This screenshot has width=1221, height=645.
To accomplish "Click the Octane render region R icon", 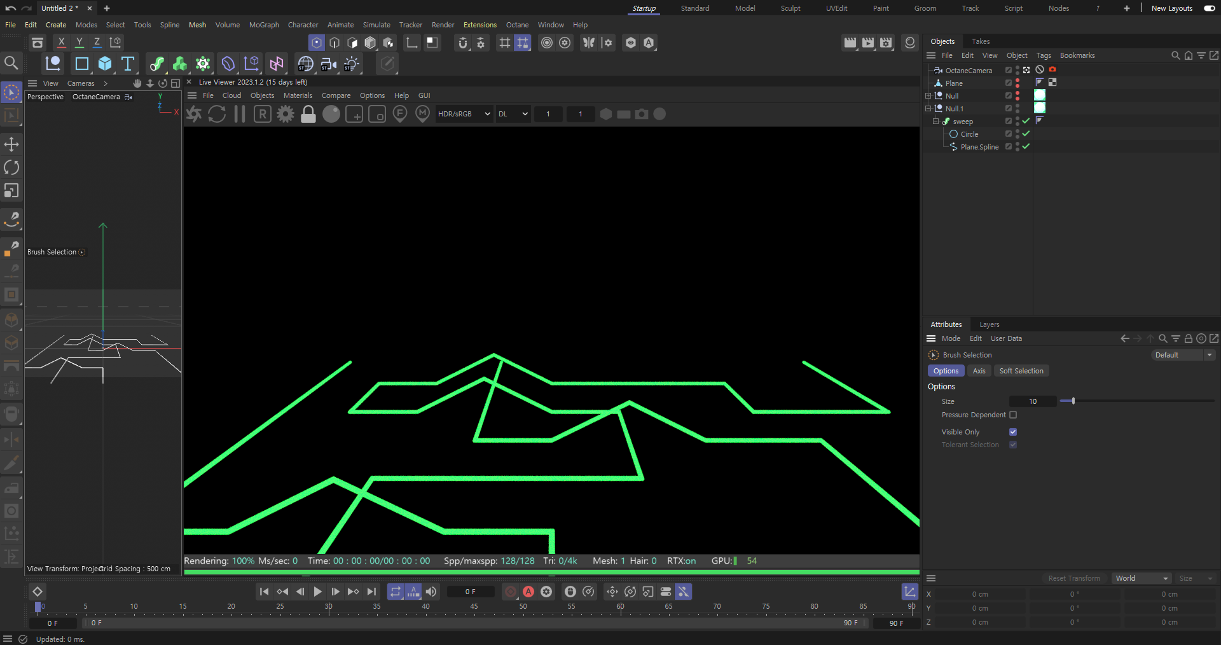I will pos(263,114).
